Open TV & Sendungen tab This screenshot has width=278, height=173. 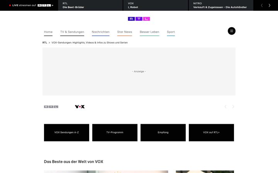(x=72, y=32)
